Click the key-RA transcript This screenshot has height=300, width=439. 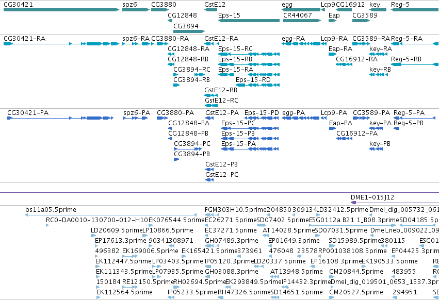click(378, 54)
